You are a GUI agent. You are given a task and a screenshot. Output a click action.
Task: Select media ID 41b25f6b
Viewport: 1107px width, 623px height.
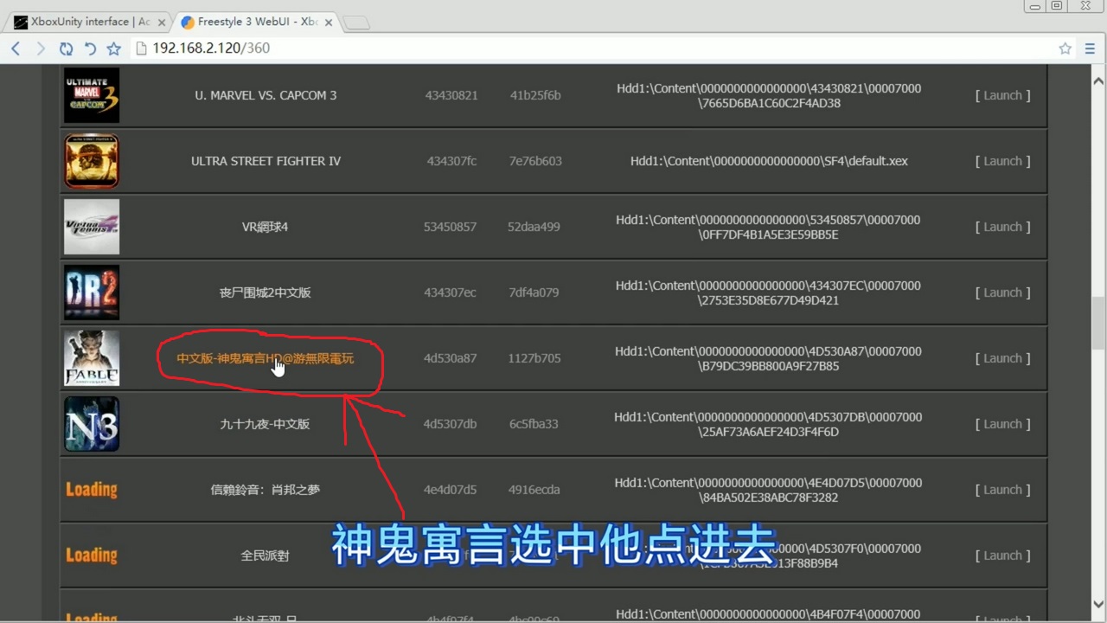534,95
